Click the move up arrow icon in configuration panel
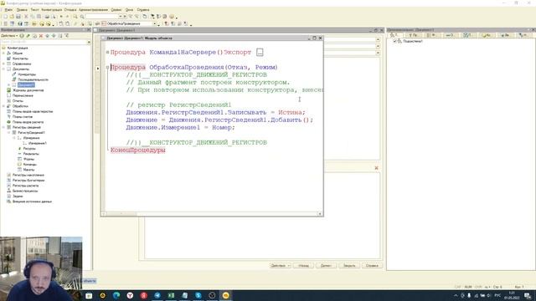 click(x=48, y=35)
